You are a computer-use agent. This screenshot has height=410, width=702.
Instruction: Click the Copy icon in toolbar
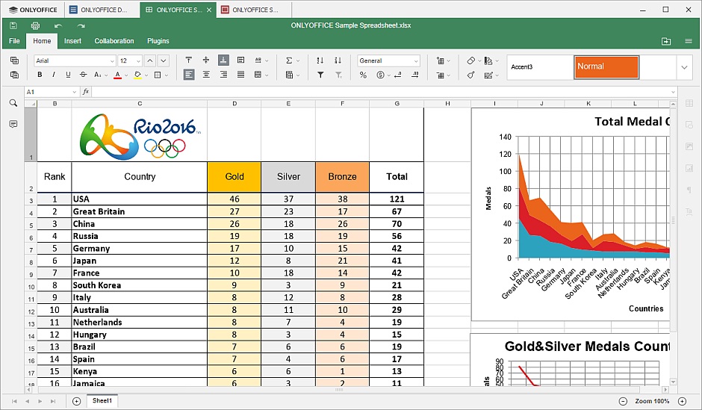14,60
